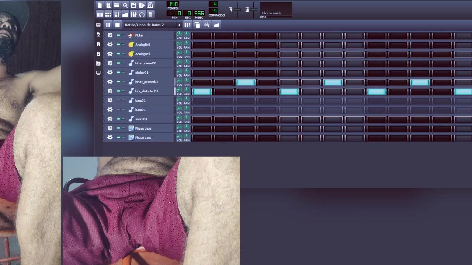Click the Save project floppy icon
472x265 pixels.
[x=133, y=5]
